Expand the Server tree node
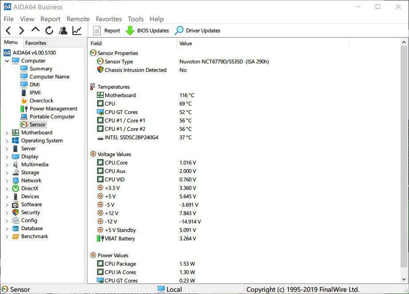Screen dimensions: 409x294 (7, 149)
